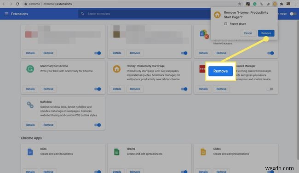Click the Docs app icon
This screenshot has height=173, width=299.
(30, 152)
